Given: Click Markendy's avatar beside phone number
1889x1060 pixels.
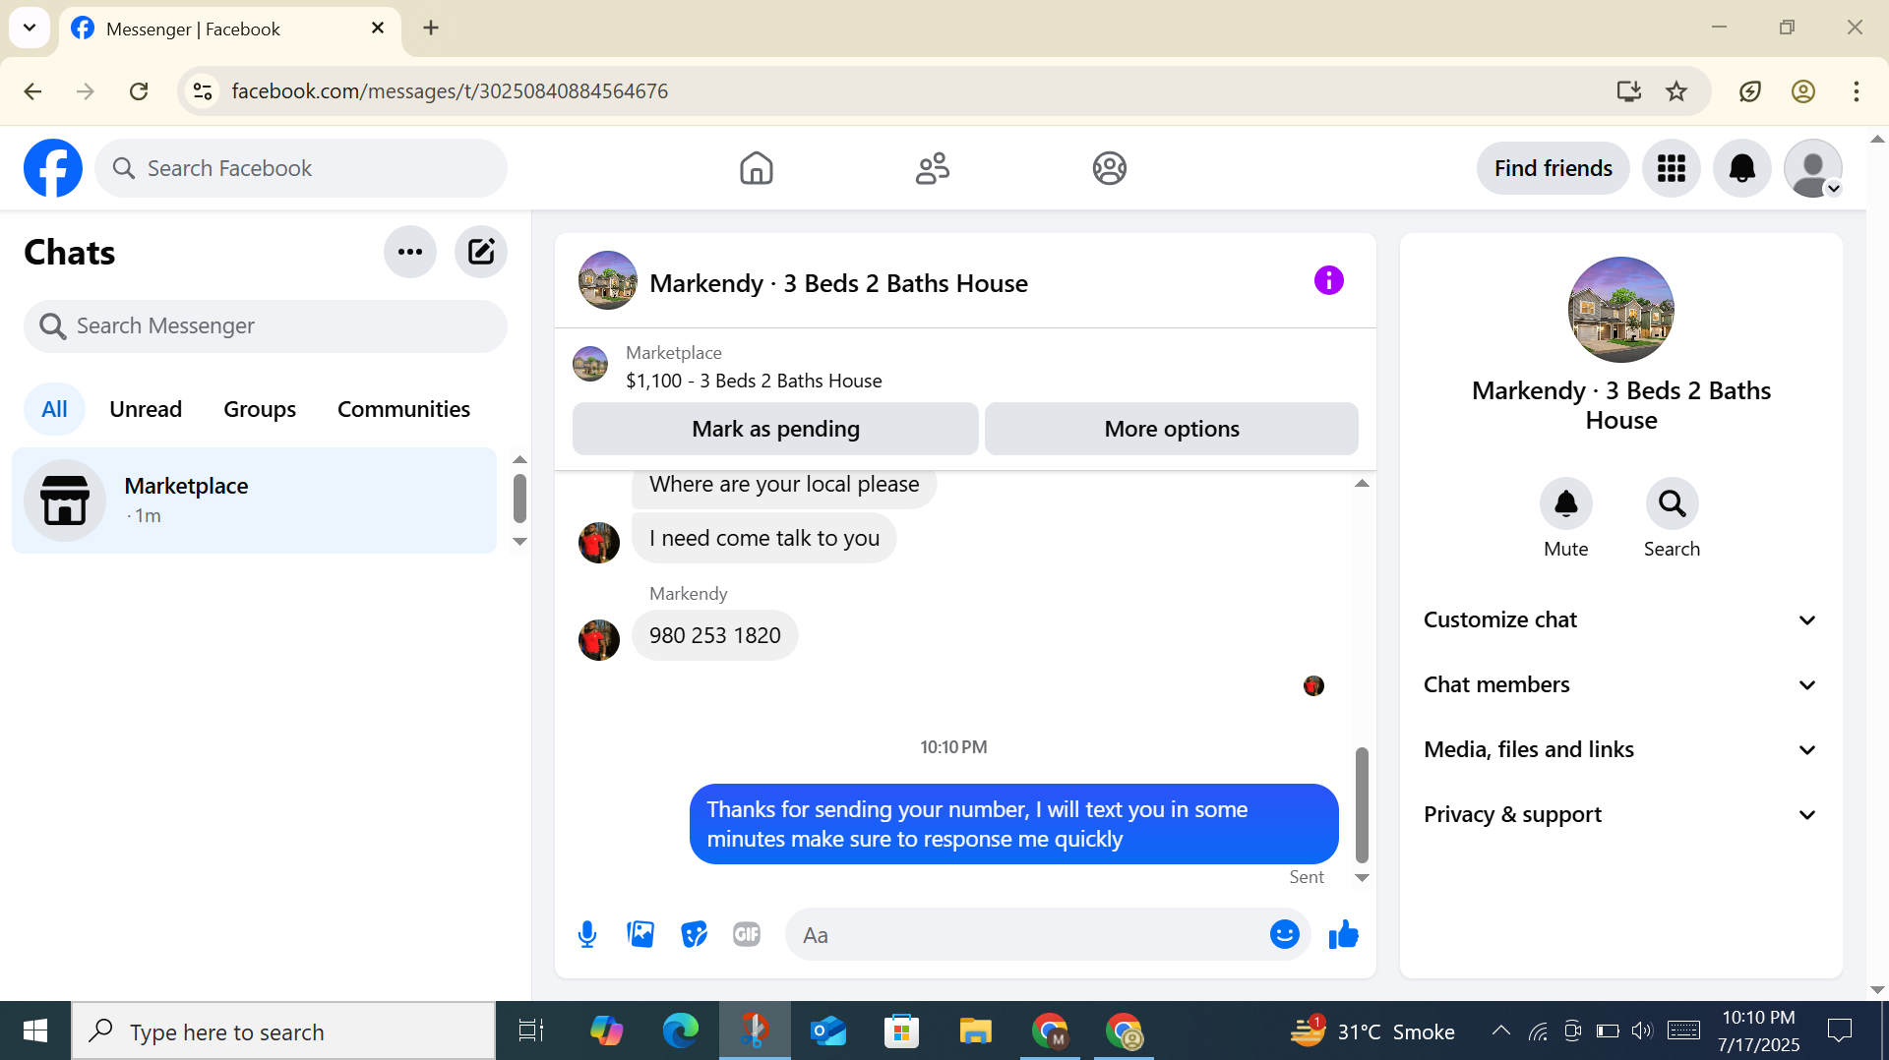Looking at the screenshot, I should (x=598, y=640).
